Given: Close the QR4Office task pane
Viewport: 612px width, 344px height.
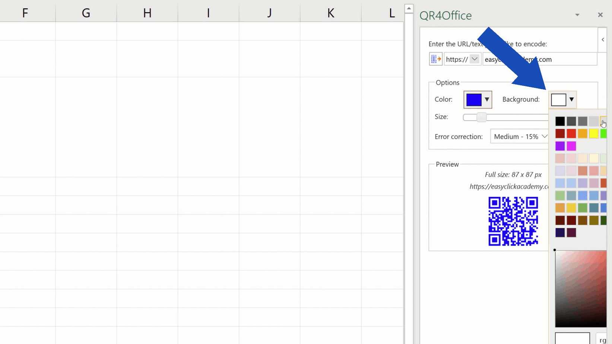Looking at the screenshot, I should click(600, 15).
